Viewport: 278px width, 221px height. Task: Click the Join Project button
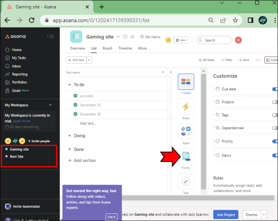pyautogui.click(x=226, y=215)
